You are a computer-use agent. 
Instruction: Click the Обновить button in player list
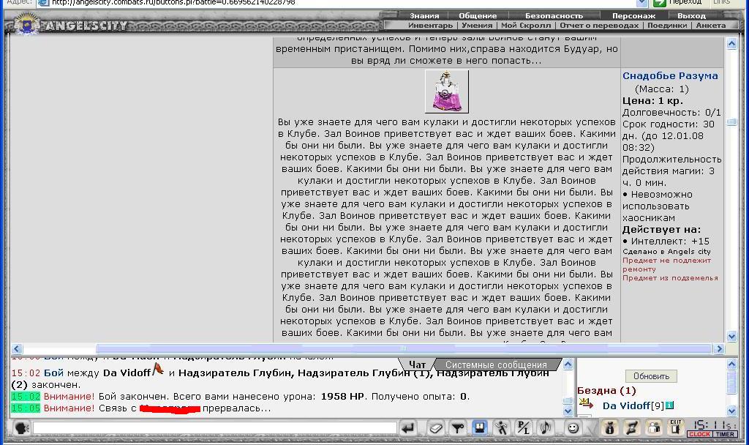(x=651, y=376)
